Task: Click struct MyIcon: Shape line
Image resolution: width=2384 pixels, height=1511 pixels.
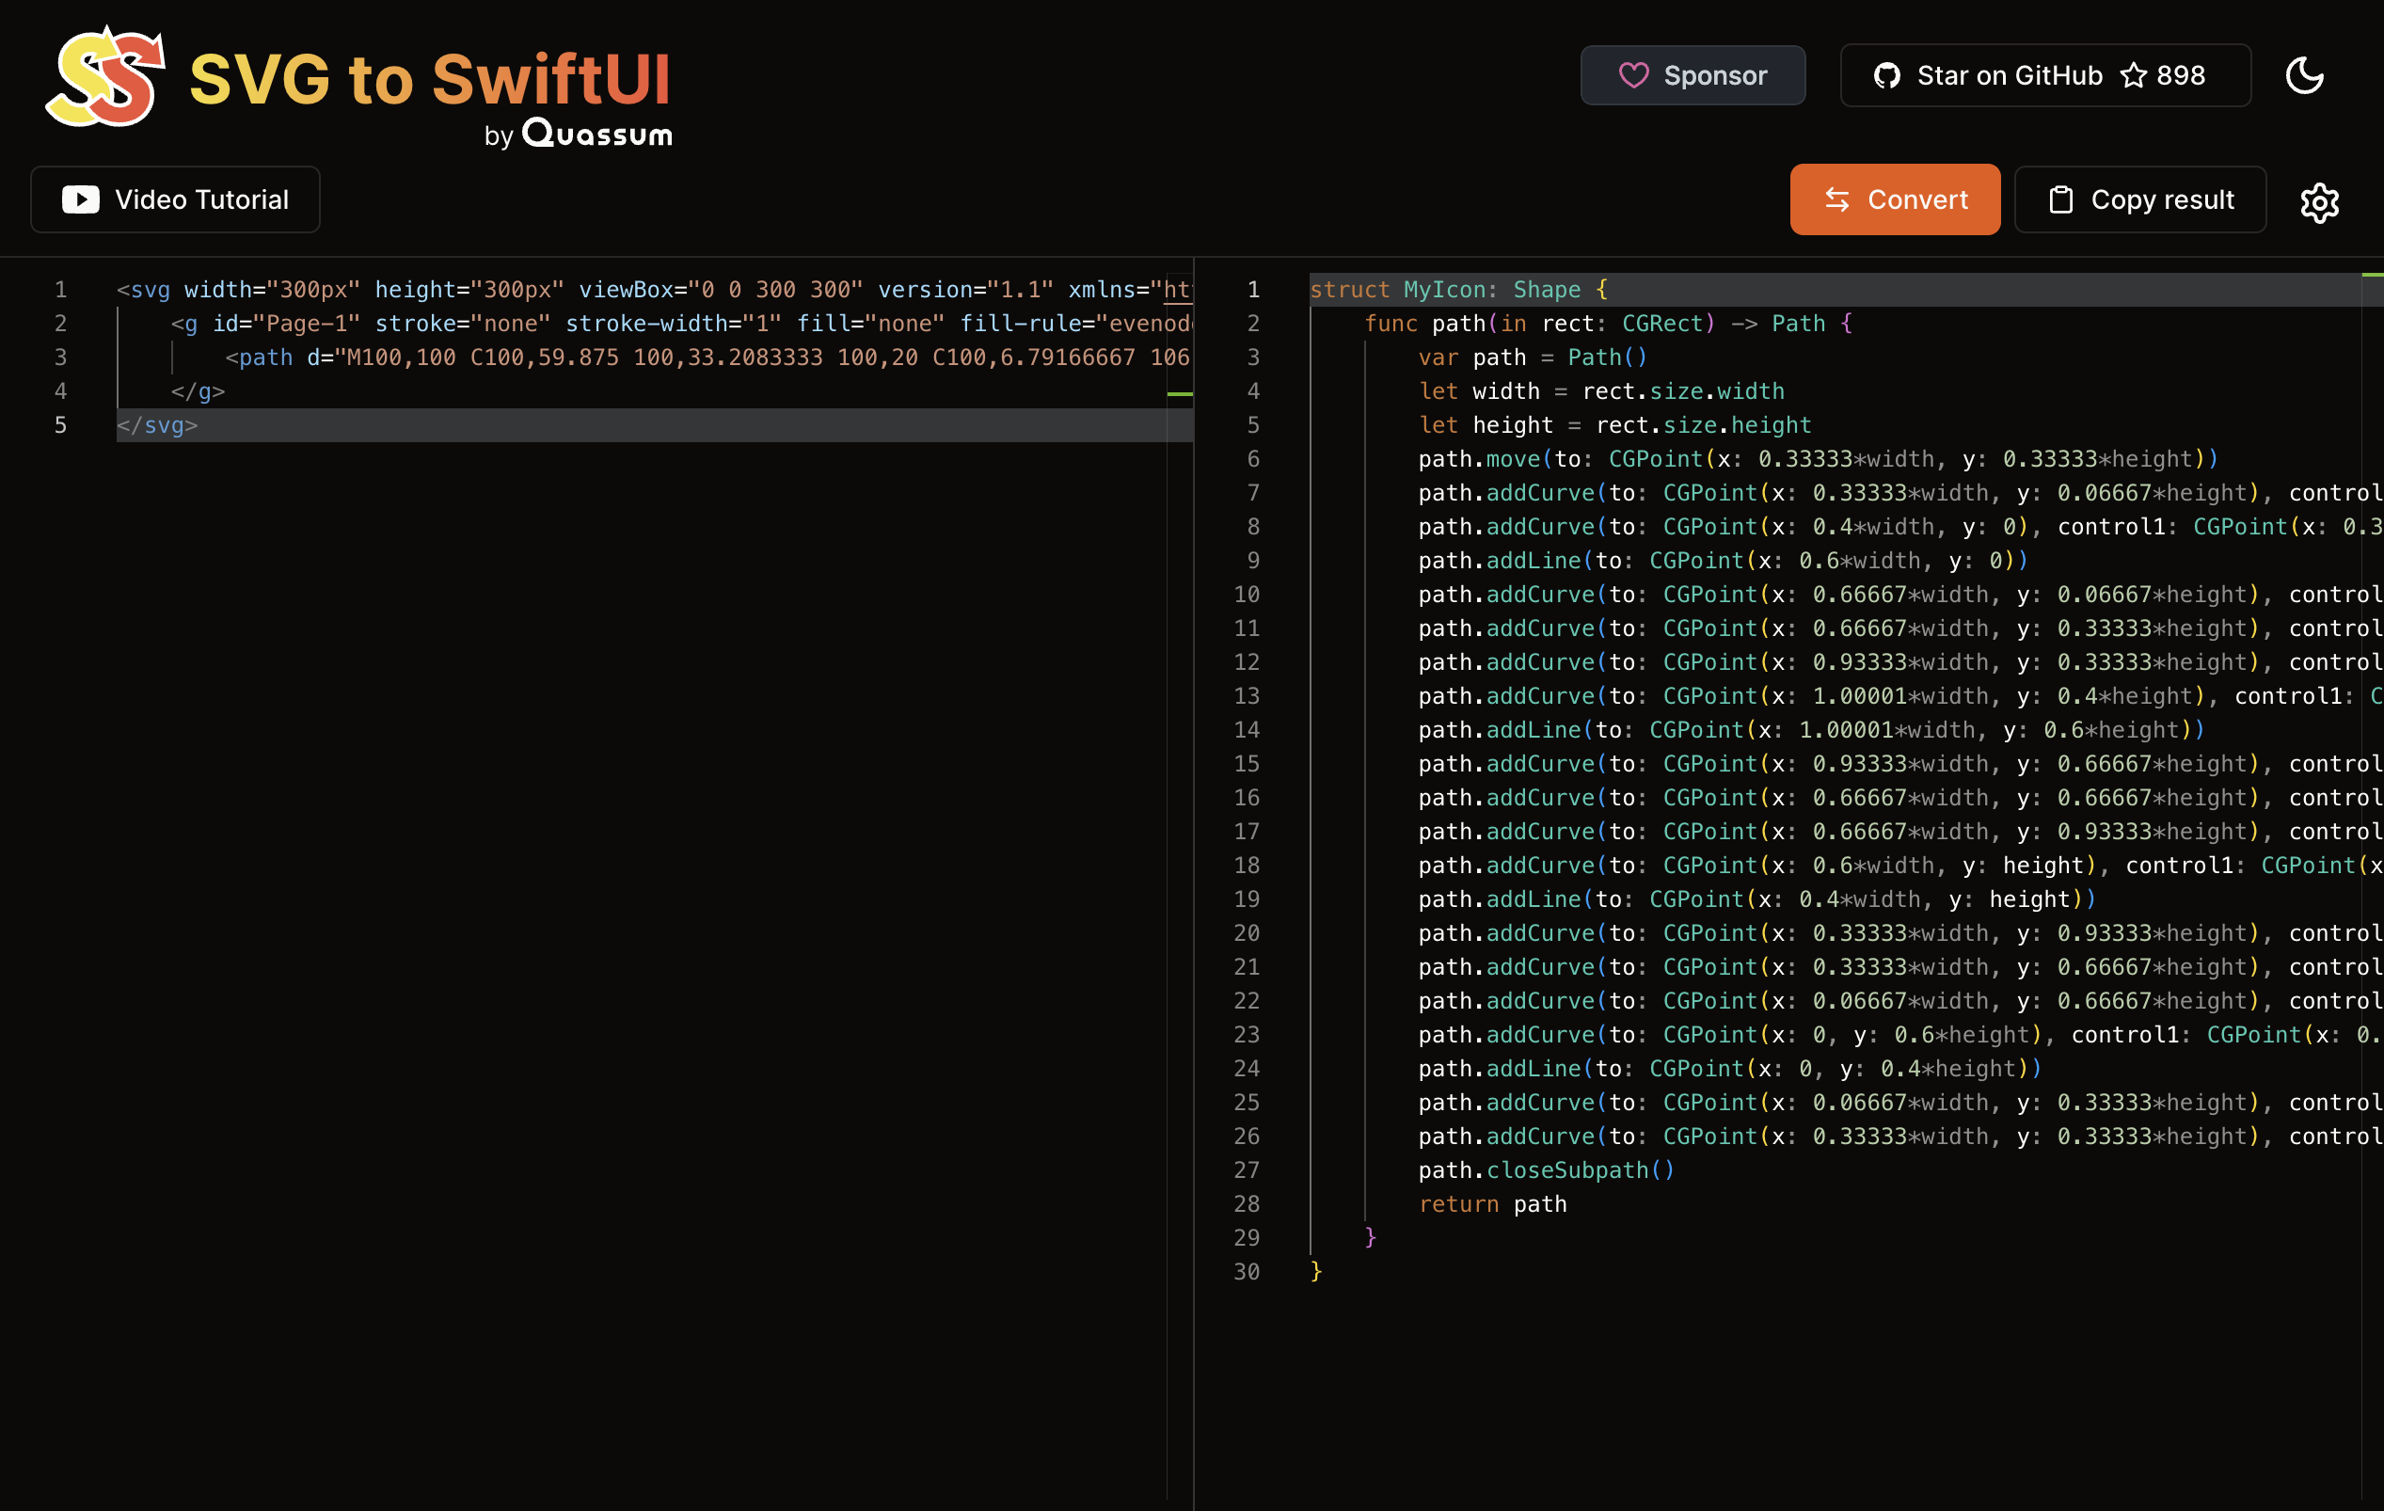Action: (x=1458, y=289)
